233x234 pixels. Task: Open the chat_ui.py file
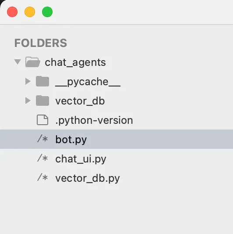tap(81, 159)
